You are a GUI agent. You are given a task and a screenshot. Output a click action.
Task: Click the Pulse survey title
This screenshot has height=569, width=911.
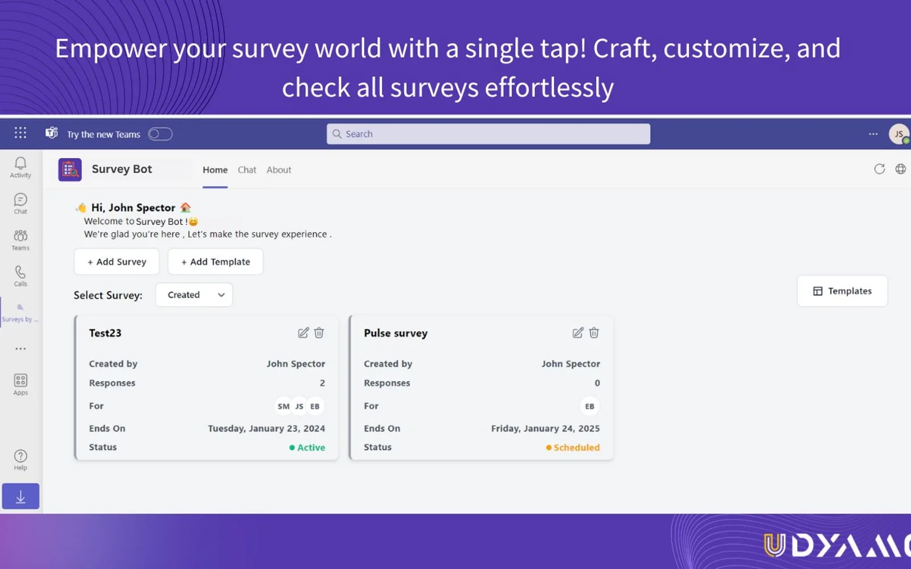(396, 333)
